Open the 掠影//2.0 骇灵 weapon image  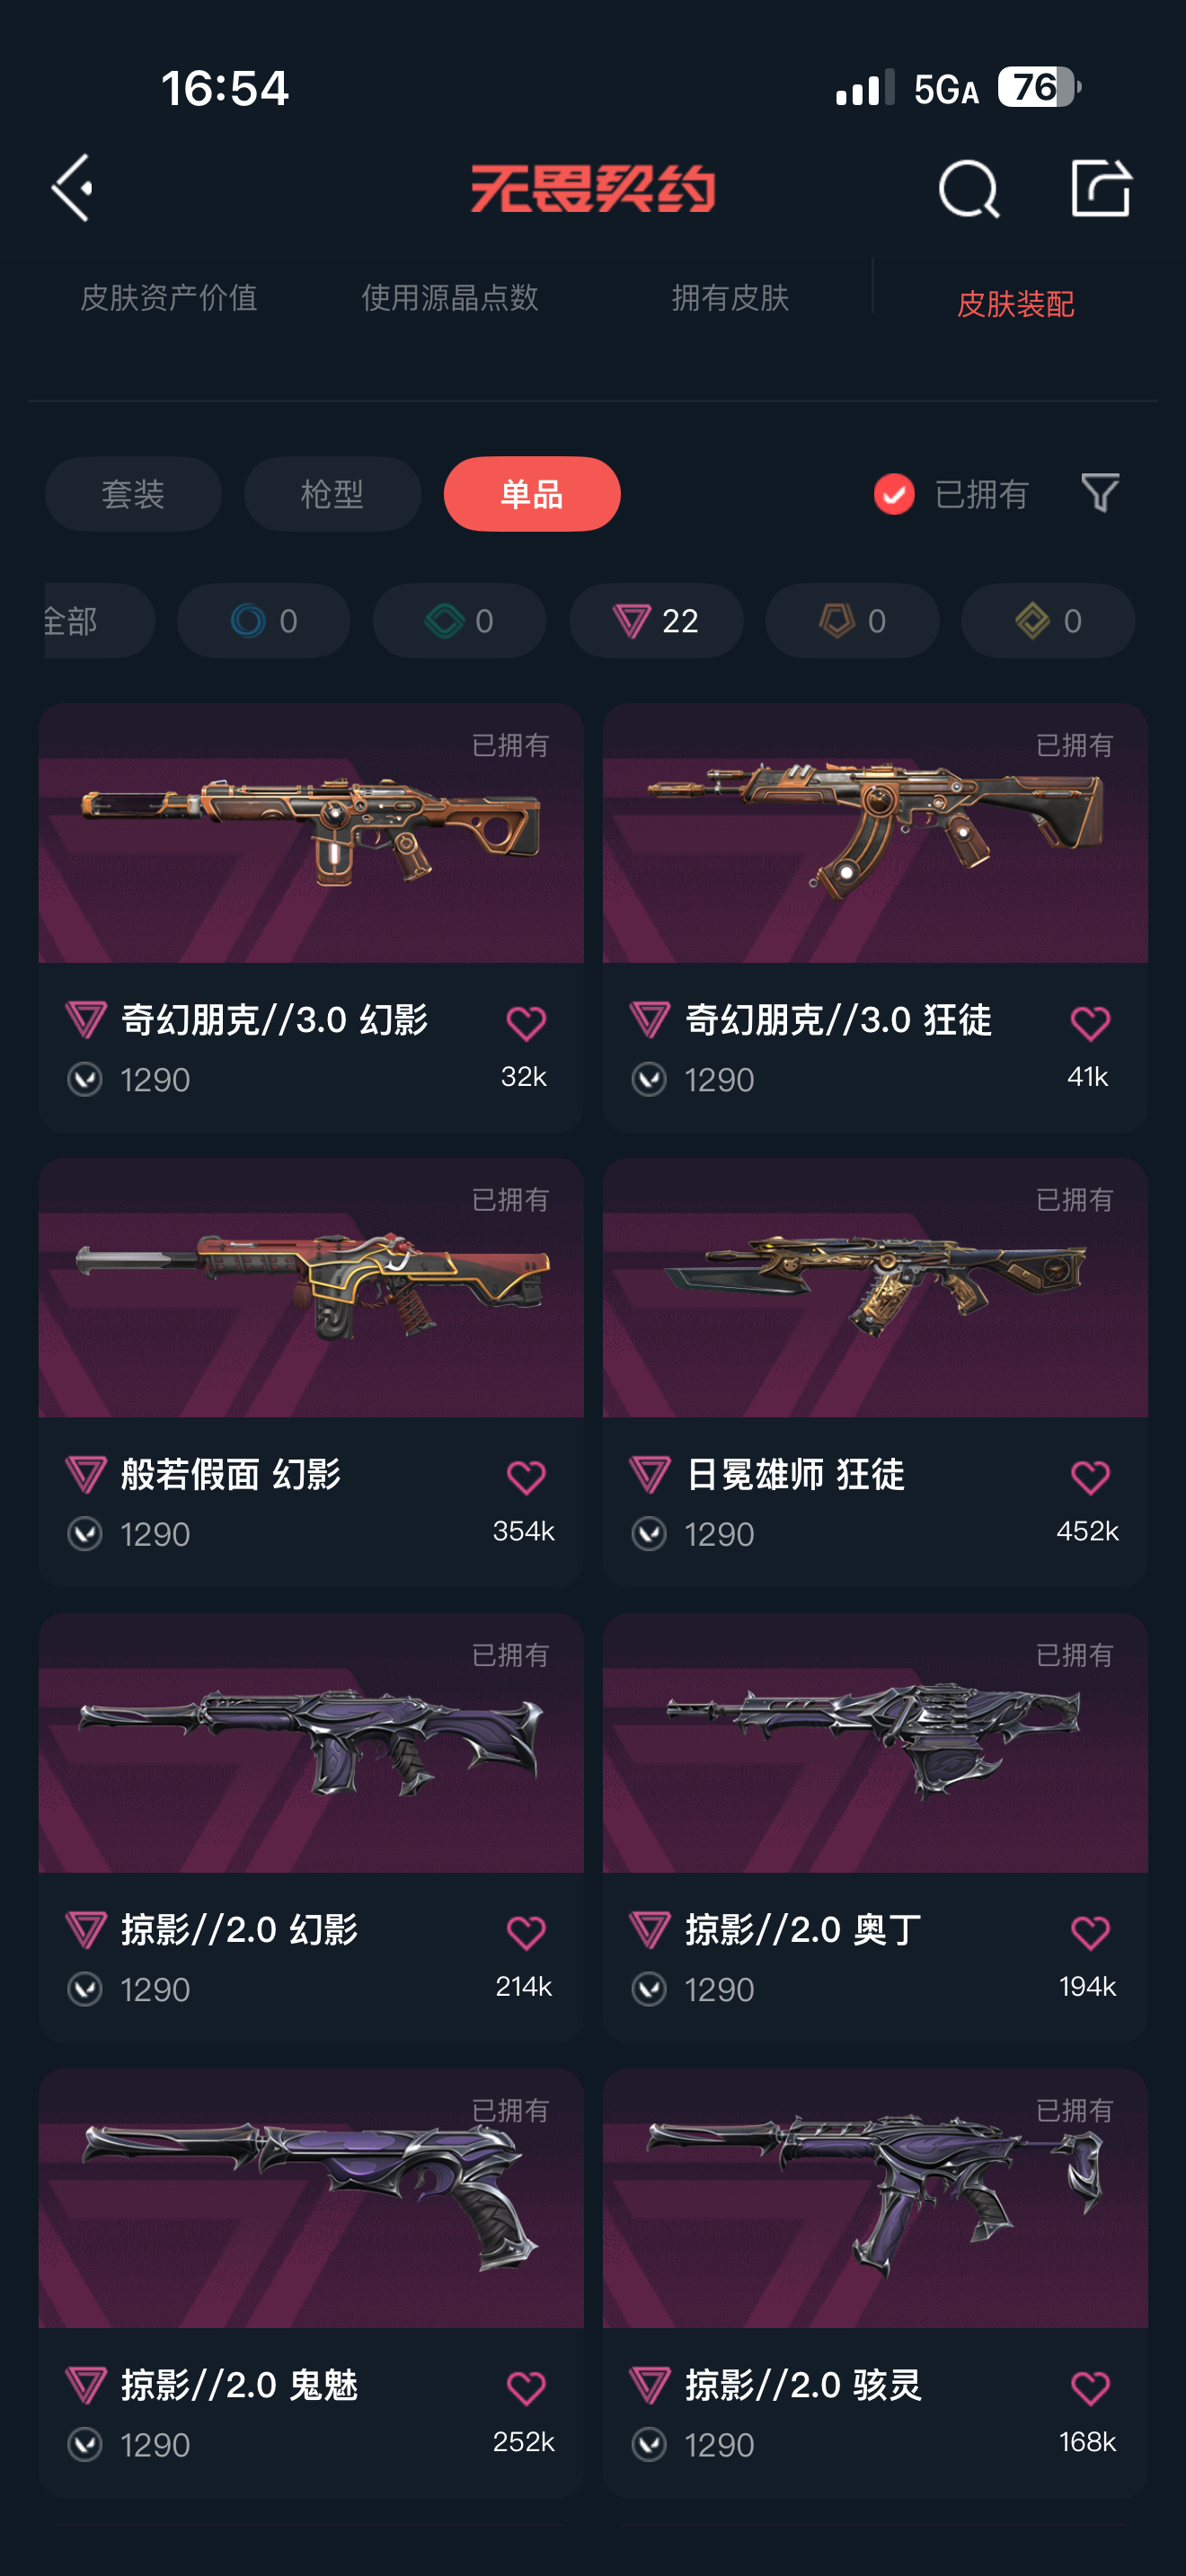pos(875,2198)
